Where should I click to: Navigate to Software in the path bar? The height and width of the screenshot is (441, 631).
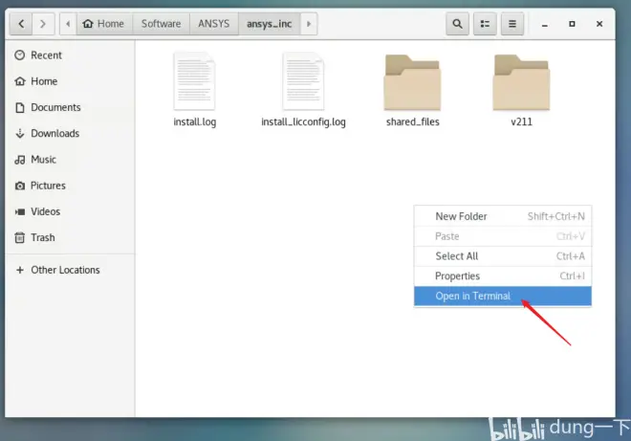(161, 24)
